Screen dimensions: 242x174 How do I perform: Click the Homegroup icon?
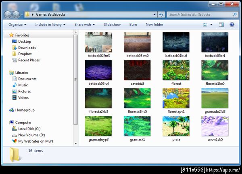(x=11, y=110)
